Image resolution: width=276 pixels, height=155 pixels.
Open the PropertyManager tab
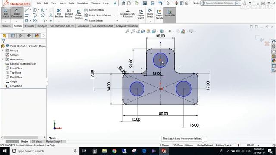pos(13,36)
